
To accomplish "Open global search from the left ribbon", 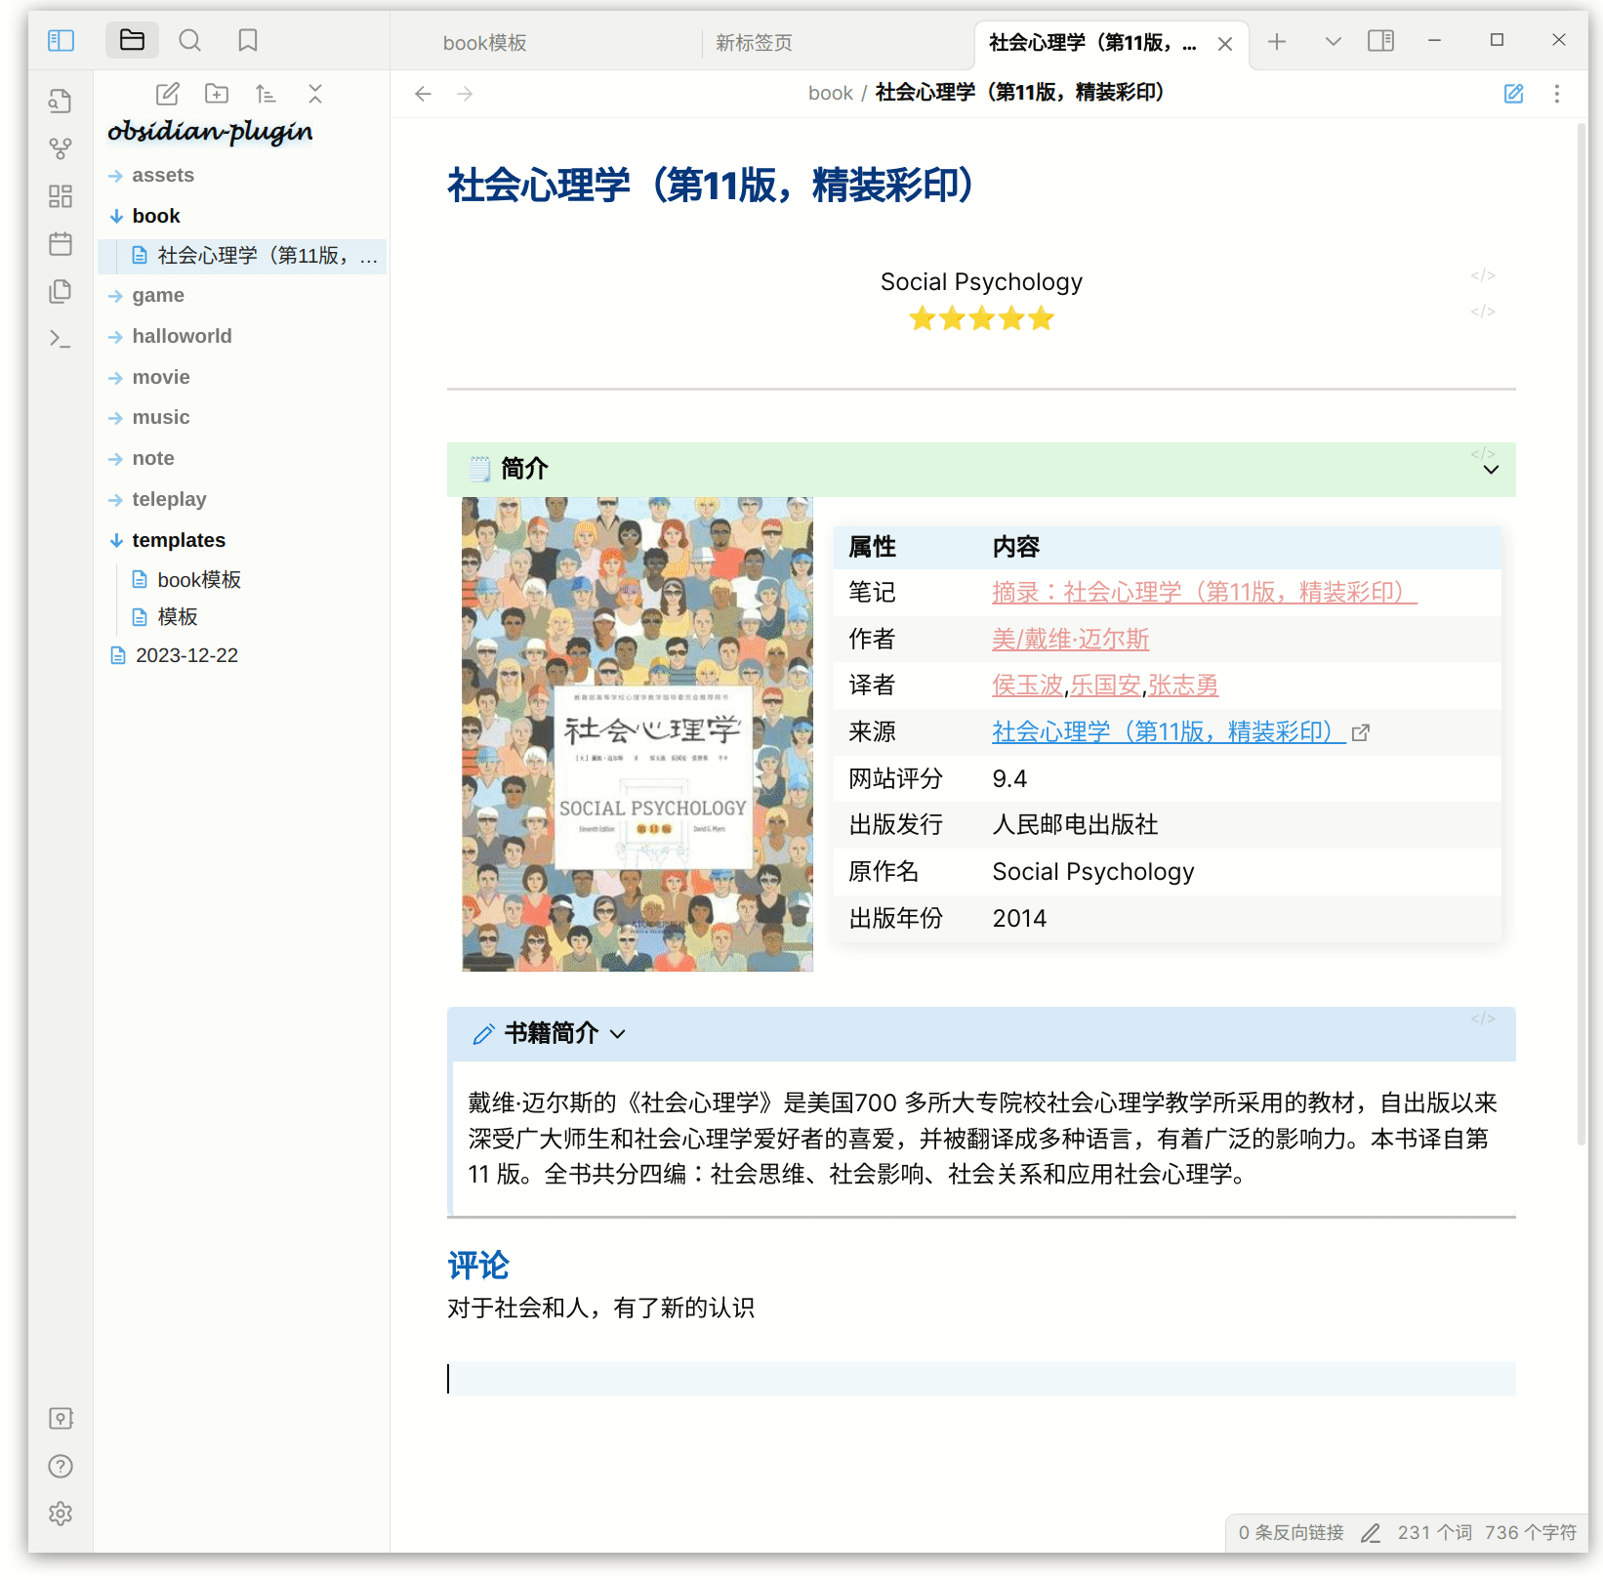I will 189,40.
